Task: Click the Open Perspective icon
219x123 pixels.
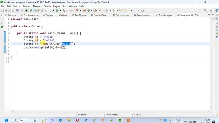Action: pos(211,11)
